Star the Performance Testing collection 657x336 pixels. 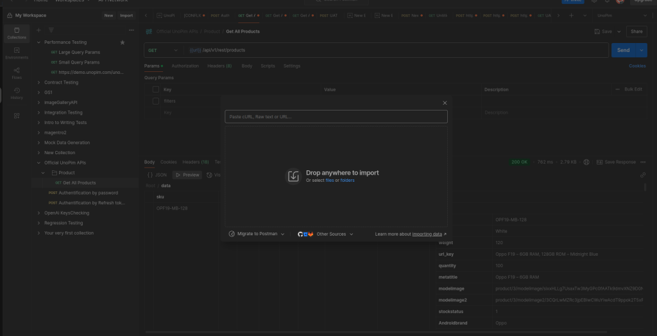pyautogui.click(x=123, y=42)
